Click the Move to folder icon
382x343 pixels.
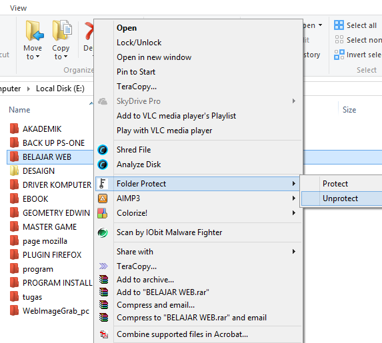click(x=35, y=31)
